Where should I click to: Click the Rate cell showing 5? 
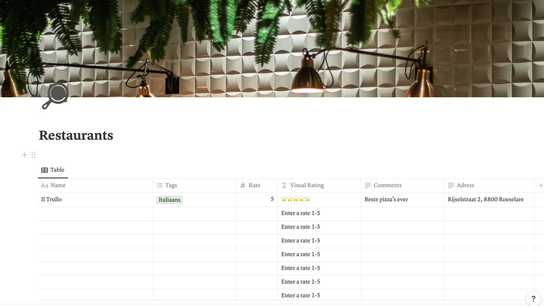click(x=257, y=199)
